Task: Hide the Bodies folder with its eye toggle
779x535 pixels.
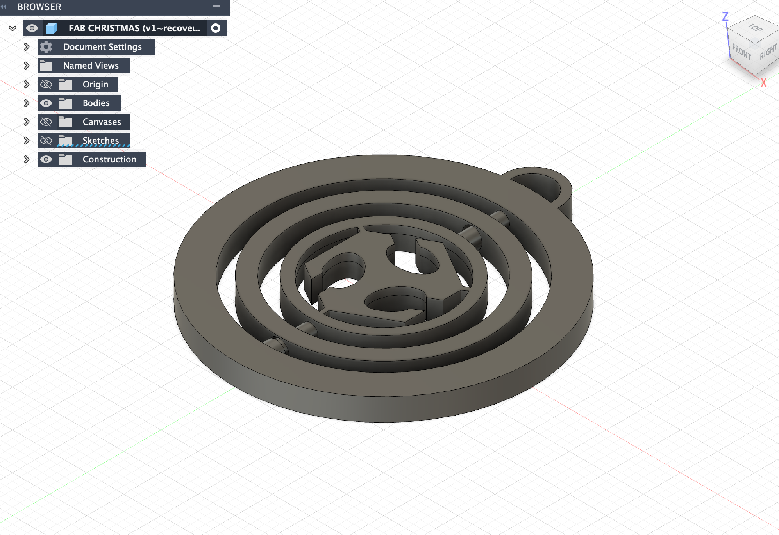Action: (46, 103)
